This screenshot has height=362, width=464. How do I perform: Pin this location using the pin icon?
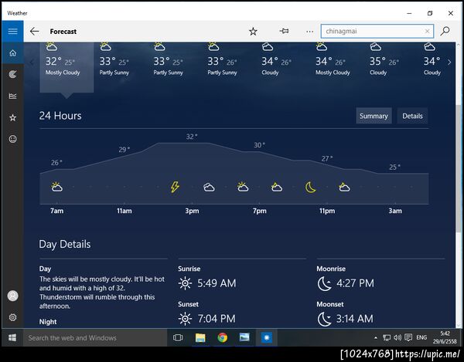[x=284, y=31]
